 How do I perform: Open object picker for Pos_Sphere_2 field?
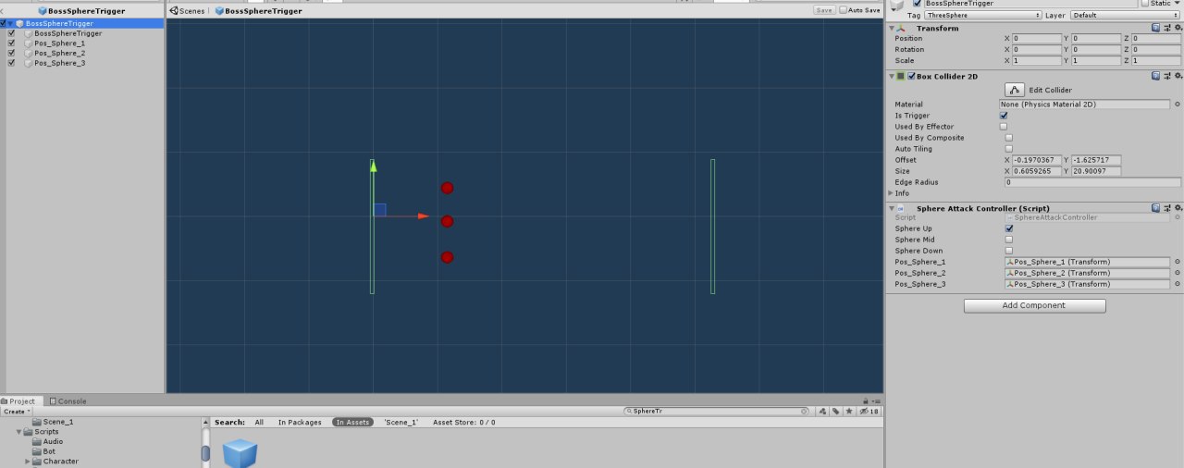(x=1178, y=273)
